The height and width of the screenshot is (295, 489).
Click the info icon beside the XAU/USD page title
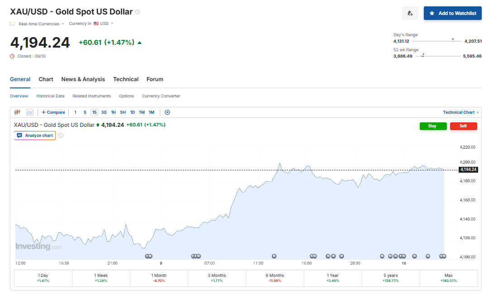[x=137, y=12]
